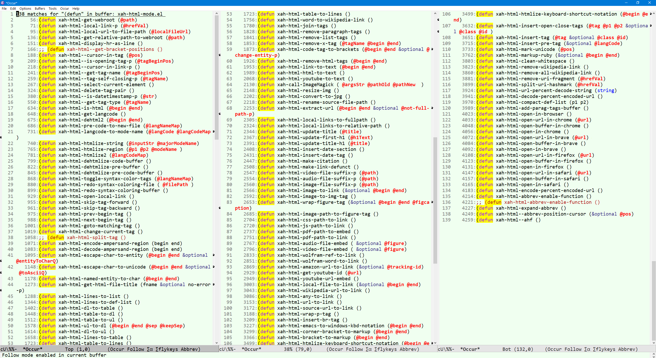Go to match xah-html-open-in-firefox
Viewport: 656px width, 358px height.
point(530,167)
